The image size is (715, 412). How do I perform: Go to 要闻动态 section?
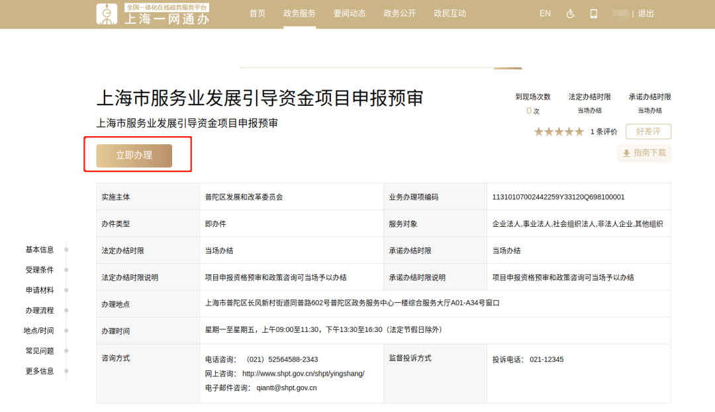[350, 14]
